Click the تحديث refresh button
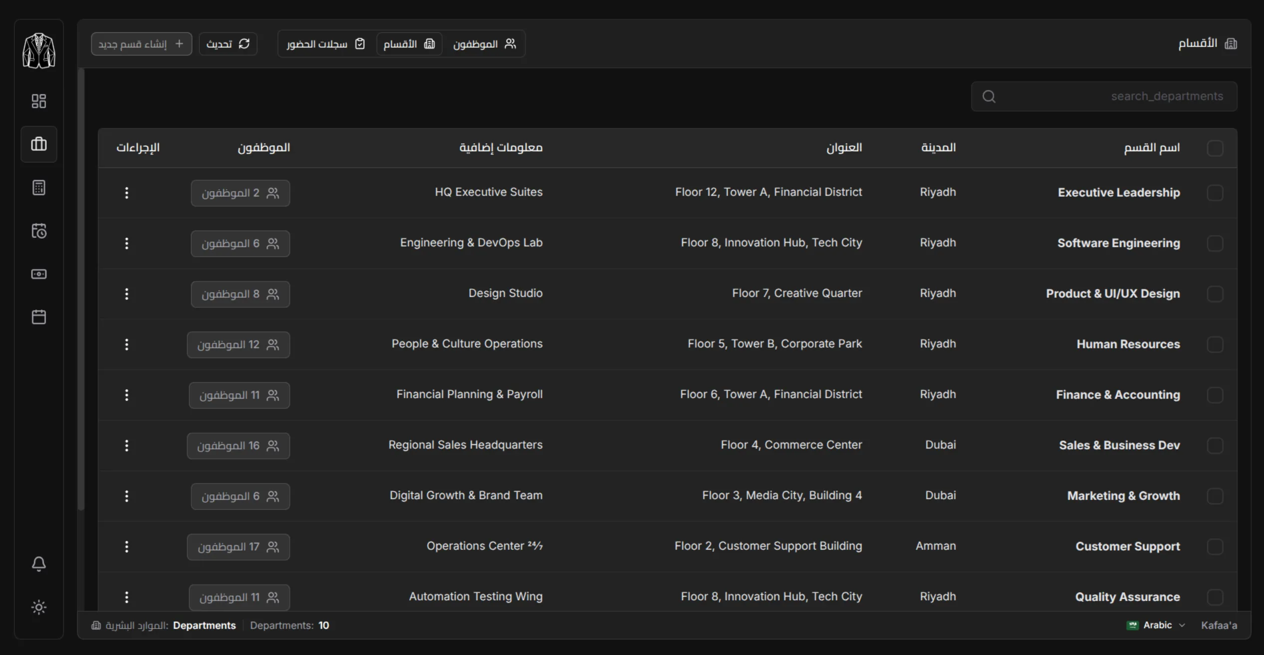Viewport: 1264px width, 655px height. (x=228, y=44)
